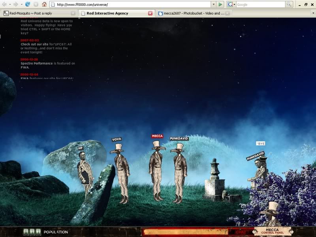Click the search magnifier icon
The height and width of the screenshot is (237, 316).
coord(289,4)
